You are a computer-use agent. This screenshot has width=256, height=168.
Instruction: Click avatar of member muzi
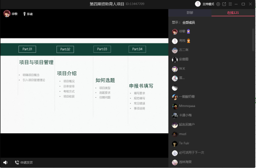tap(175, 134)
